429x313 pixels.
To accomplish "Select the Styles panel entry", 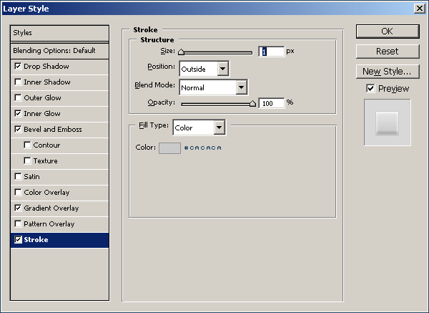I will click(x=59, y=33).
